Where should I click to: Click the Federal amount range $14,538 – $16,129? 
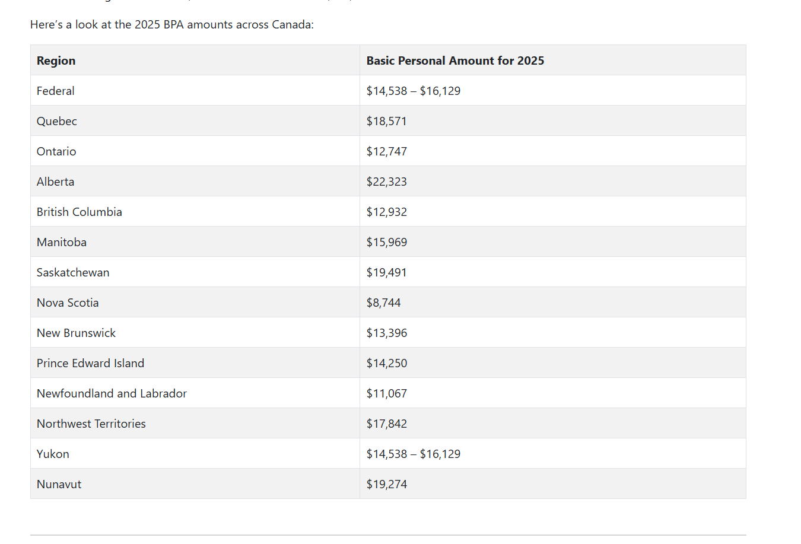tap(414, 90)
